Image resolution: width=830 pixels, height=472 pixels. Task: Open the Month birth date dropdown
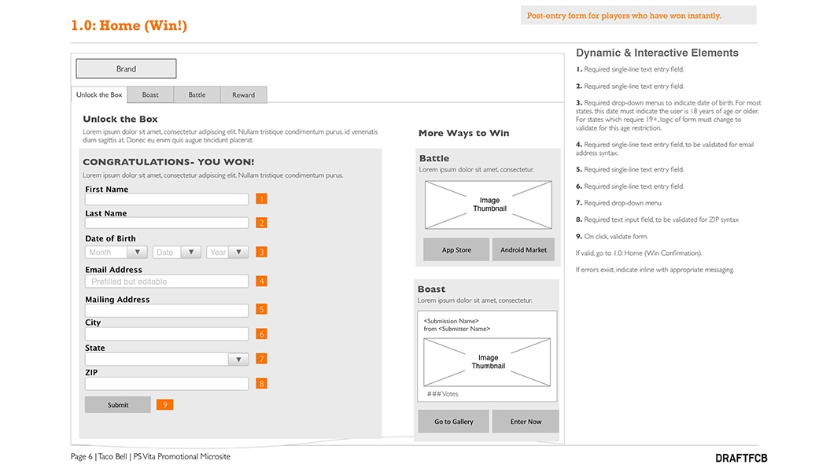[x=116, y=253]
